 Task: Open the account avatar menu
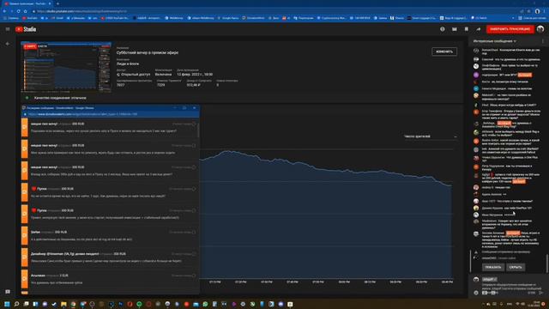(x=540, y=29)
